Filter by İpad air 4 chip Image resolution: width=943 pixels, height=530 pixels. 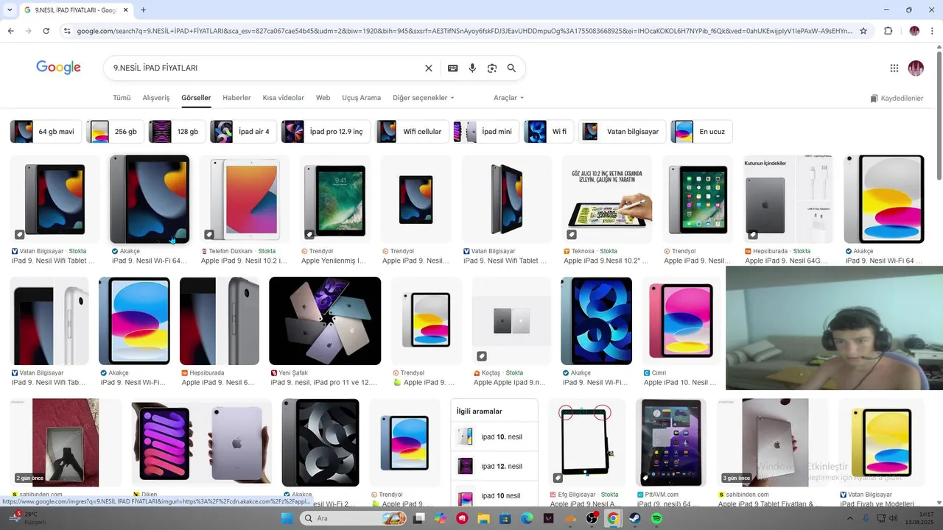point(243,132)
